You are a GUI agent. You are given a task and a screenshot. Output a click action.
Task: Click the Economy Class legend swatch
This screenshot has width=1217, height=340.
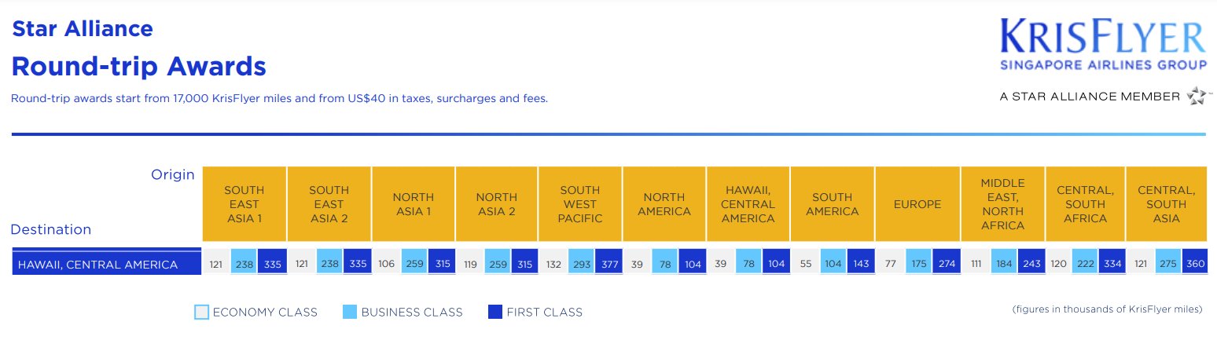202,312
